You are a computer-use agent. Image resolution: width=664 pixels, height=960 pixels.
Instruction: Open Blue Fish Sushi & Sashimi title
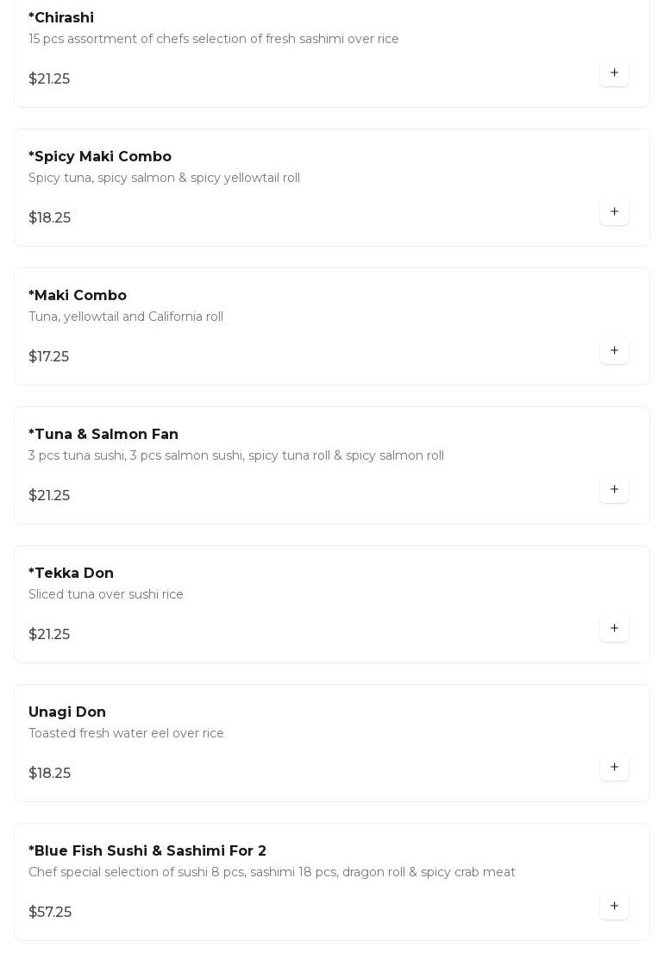coord(147,851)
